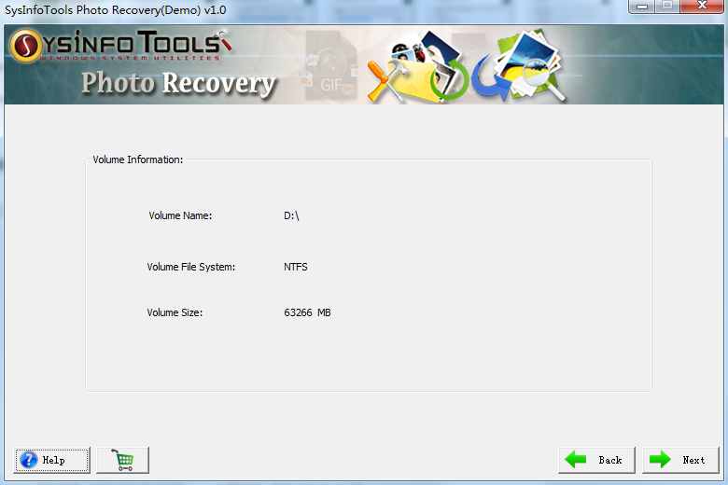Proceed with the Next button

coord(680,460)
